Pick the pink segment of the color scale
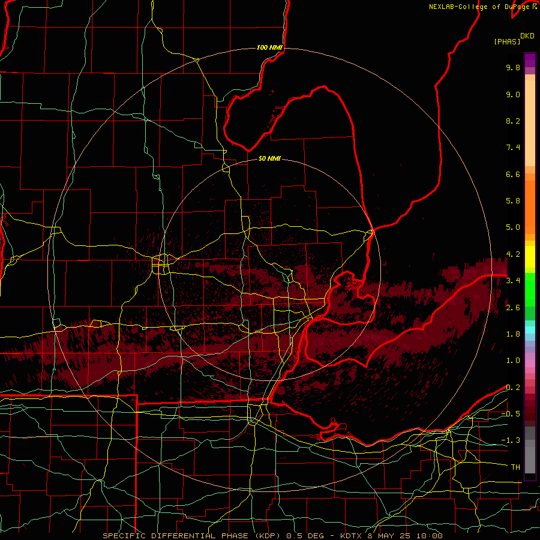The height and width of the screenshot is (540, 540). (530, 364)
